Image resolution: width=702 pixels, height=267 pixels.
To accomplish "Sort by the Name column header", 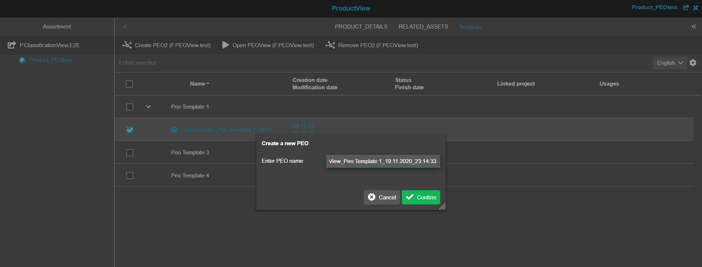I will pyautogui.click(x=200, y=84).
